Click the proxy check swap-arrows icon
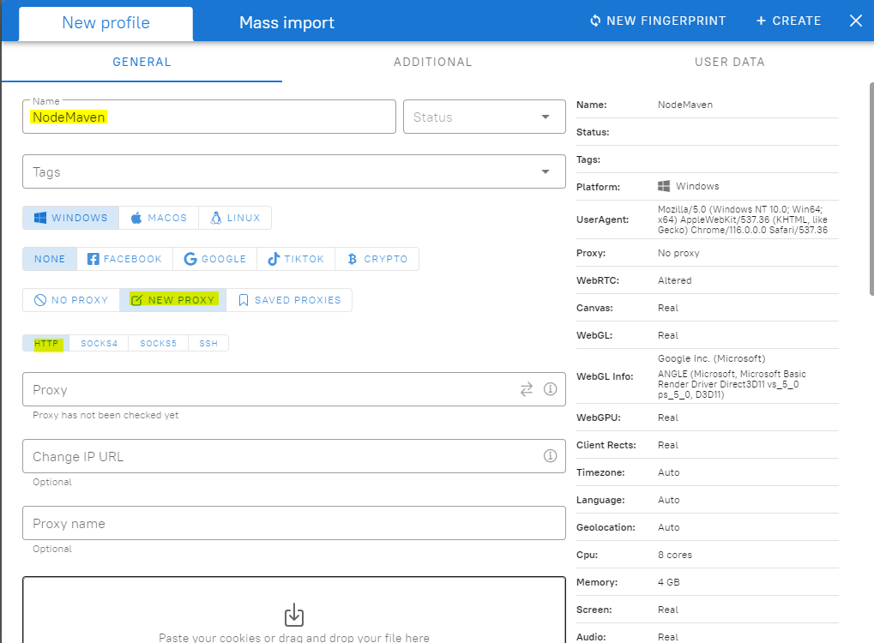The width and height of the screenshot is (874, 643). coord(527,389)
